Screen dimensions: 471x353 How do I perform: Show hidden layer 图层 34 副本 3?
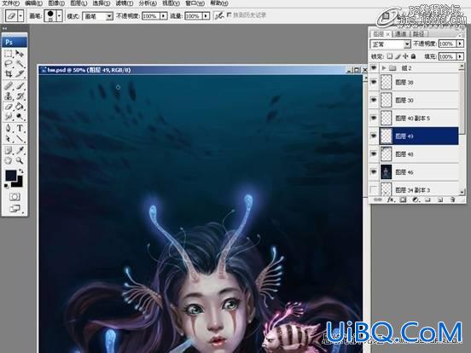point(374,189)
